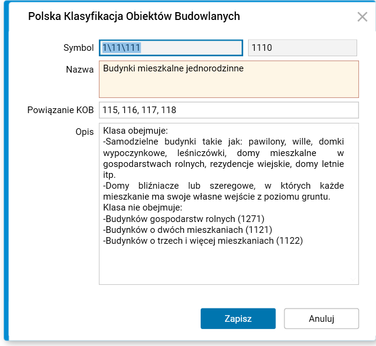This screenshot has height=346, width=376.
Task: Click the line mentioning trzech i więcej mieszkaniach (1122)
Action: click(203, 241)
